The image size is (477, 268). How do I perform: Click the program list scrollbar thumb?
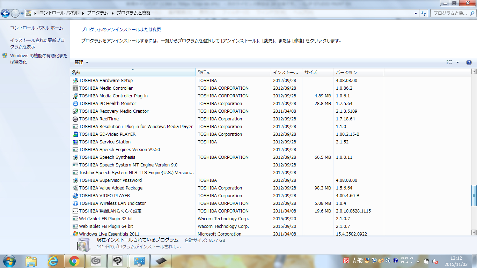point(474,196)
